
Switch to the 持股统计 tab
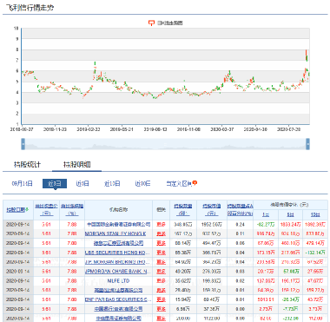pos(27,165)
